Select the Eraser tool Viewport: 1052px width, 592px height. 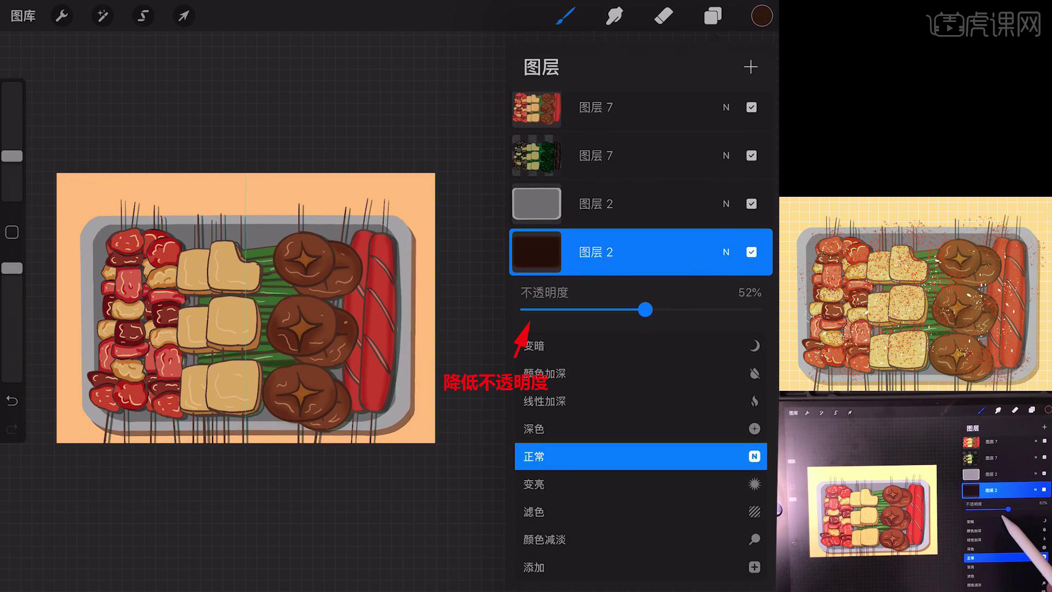[664, 16]
